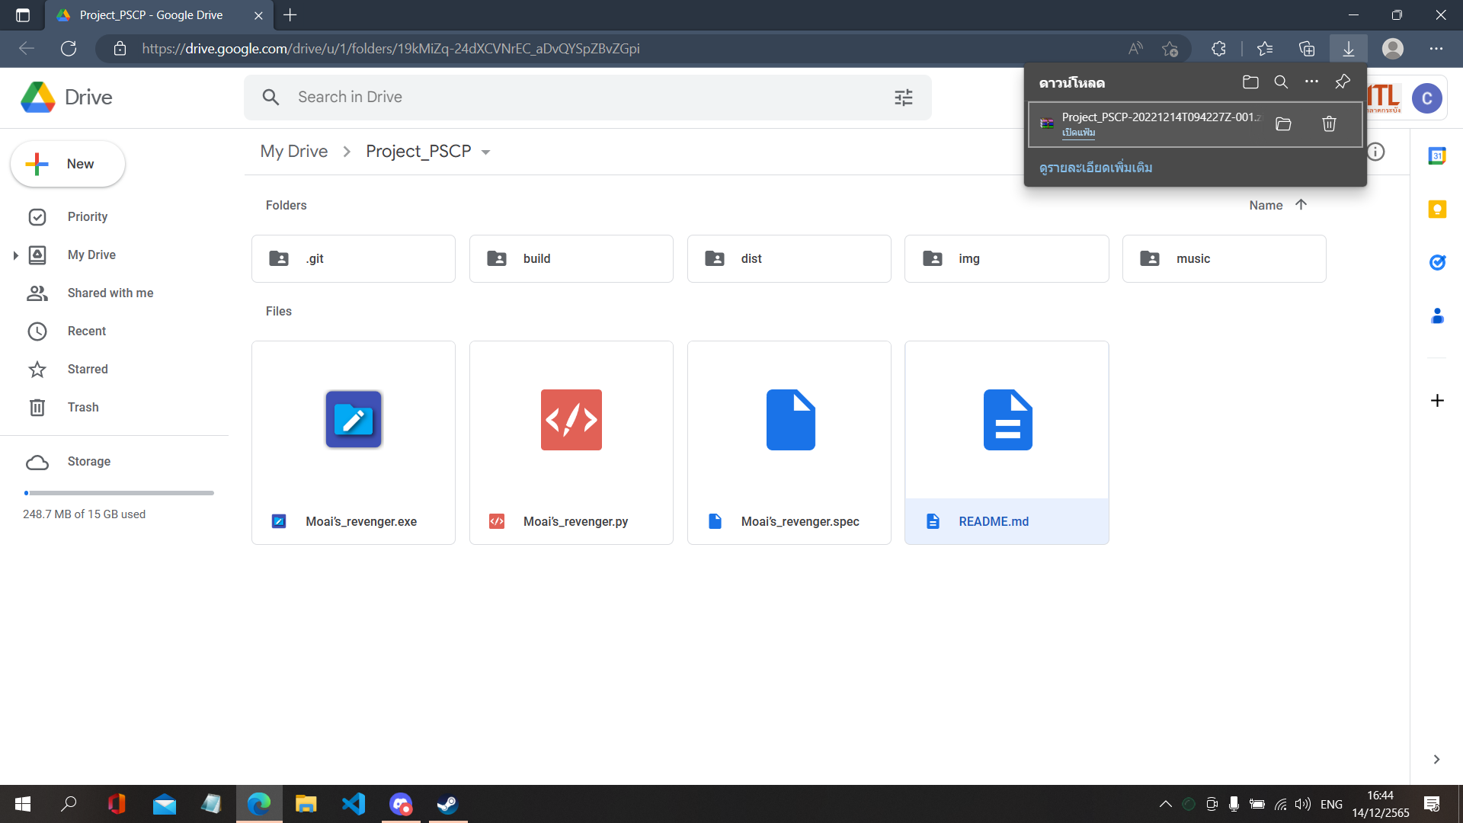The image size is (1463, 823).
Task: Open Google Tasks side panel
Action: (1437, 262)
